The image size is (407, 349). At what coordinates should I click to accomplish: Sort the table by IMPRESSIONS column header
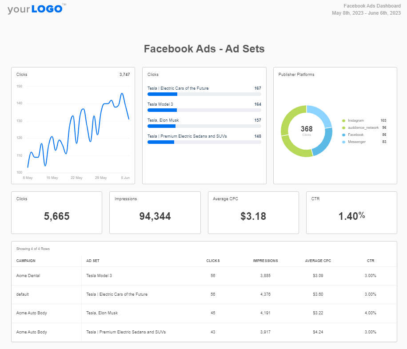coord(265,261)
